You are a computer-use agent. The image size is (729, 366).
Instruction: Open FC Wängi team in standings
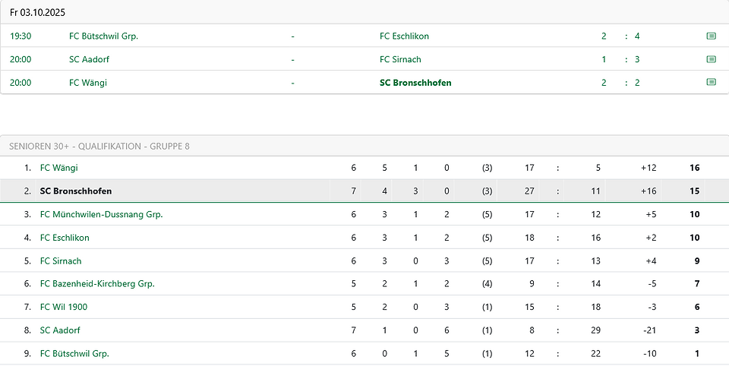click(59, 168)
